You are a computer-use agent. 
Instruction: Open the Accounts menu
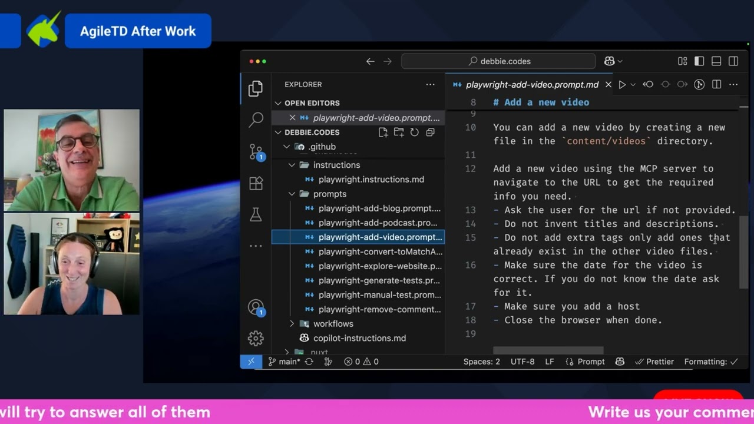(256, 307)
